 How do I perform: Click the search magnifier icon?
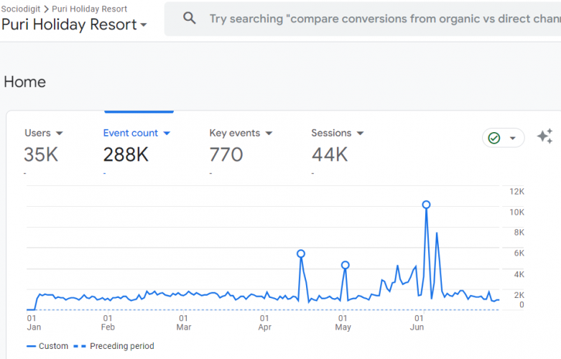tap(190, 19)
